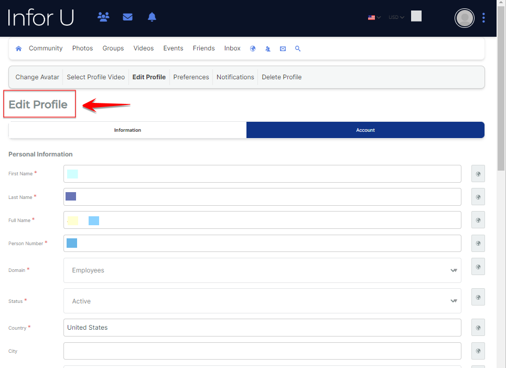Open the Change Avatar link

37,77
